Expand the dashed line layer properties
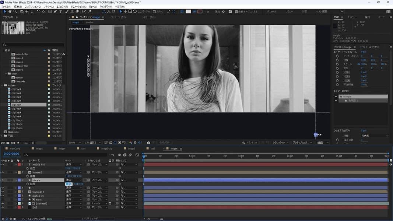393x221 pixels. 16,196
